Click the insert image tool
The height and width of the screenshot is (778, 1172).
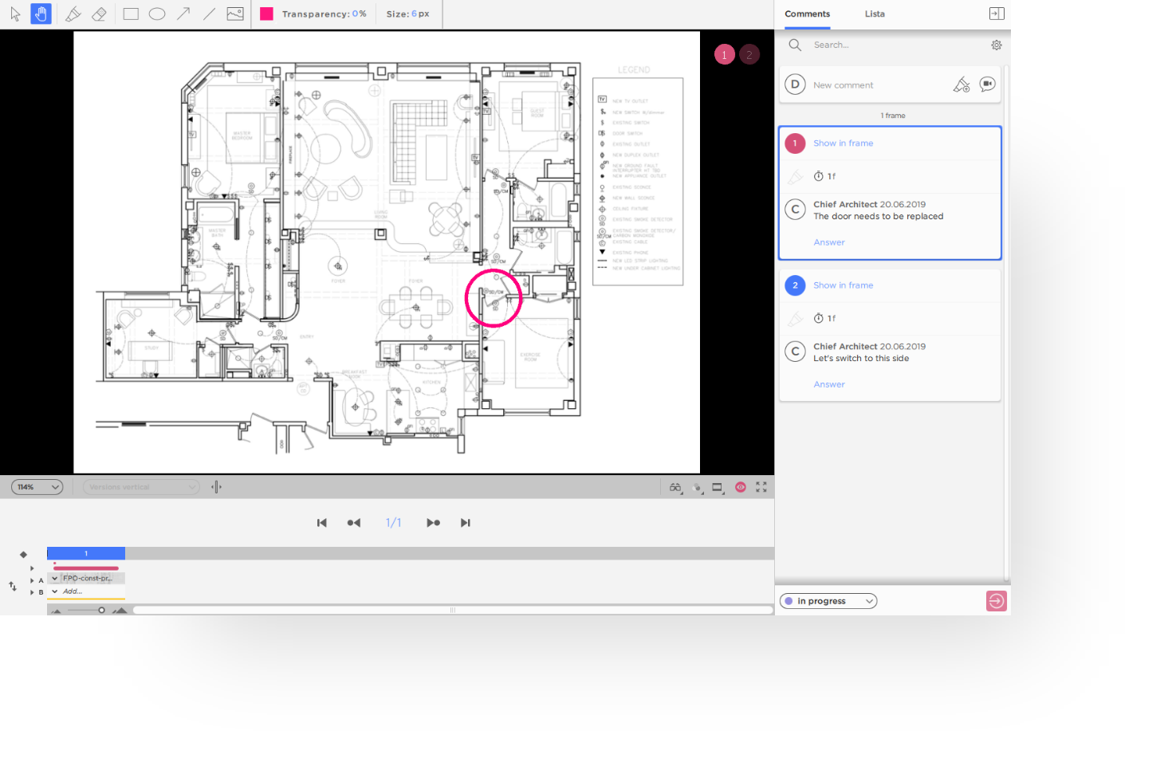coord(235,14)
